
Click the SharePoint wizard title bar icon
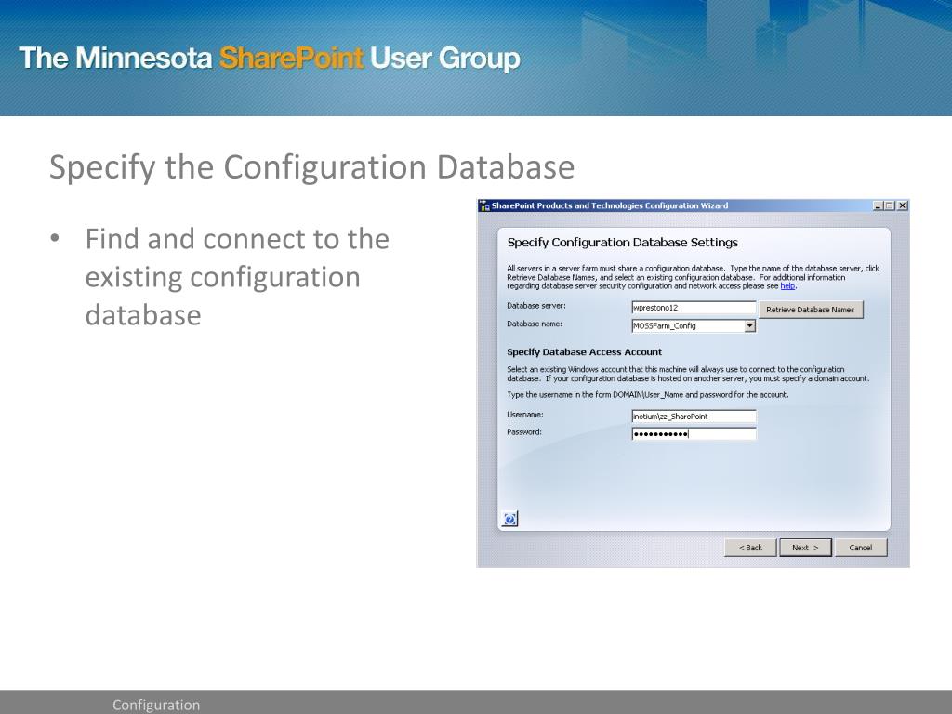coord(484,205)
